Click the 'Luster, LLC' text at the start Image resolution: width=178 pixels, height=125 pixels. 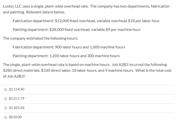click(x=12, y=6)
